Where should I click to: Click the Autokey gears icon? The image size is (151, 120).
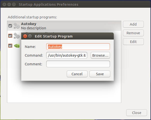(16, 26)
